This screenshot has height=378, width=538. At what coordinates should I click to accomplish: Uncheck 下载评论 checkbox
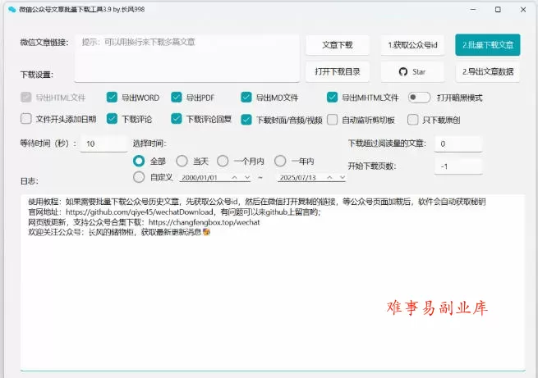(112, 119)
